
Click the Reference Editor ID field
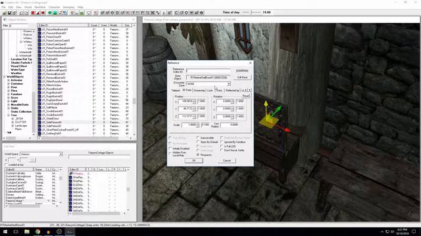208,71
